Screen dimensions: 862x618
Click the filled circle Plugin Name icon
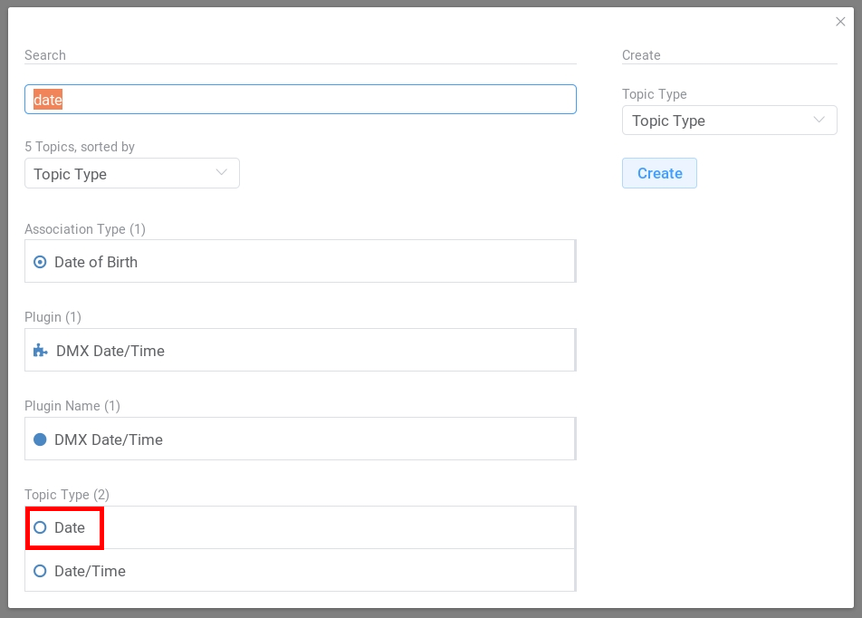40,439
